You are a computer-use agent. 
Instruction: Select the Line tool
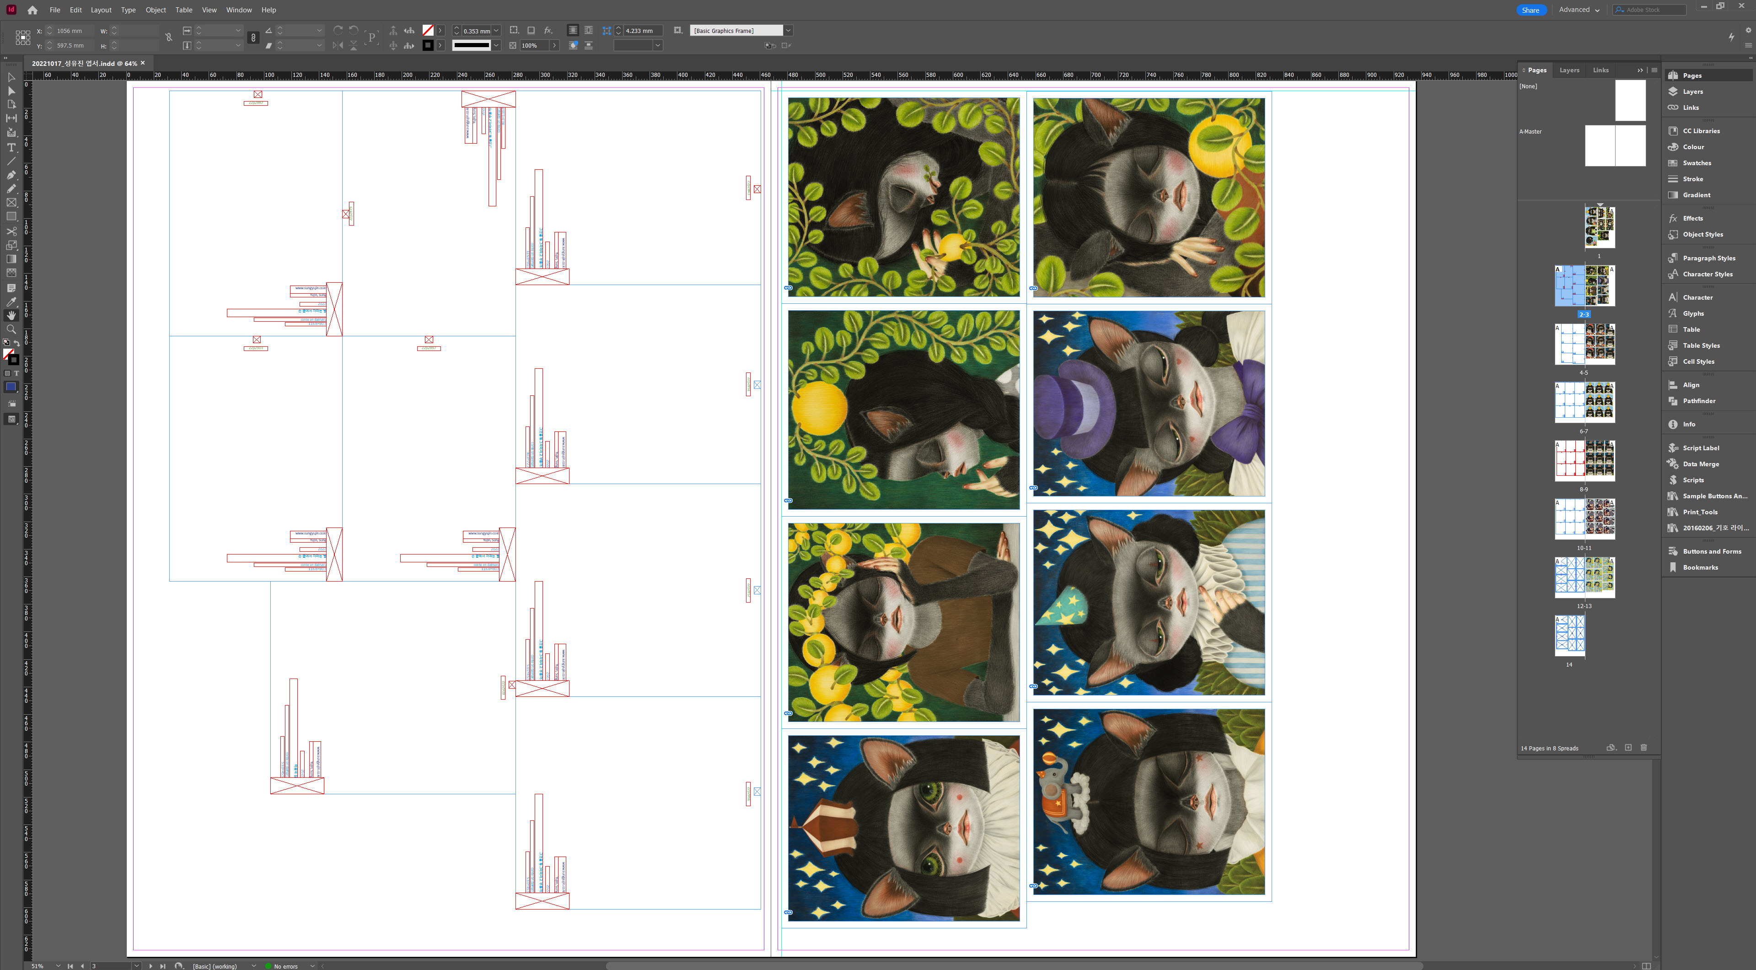(x=11, y=162)
